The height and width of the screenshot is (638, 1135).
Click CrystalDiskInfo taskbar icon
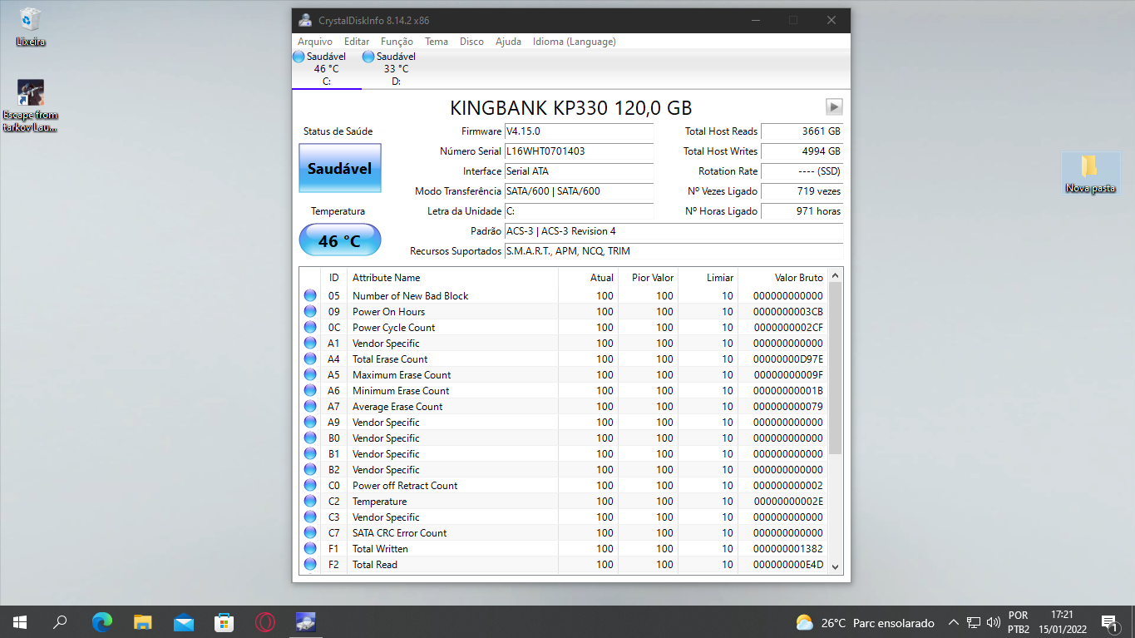pyautogui.click(x=306, y=621)
